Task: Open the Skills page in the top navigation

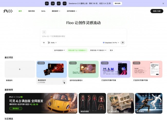Action: point(43,11)
